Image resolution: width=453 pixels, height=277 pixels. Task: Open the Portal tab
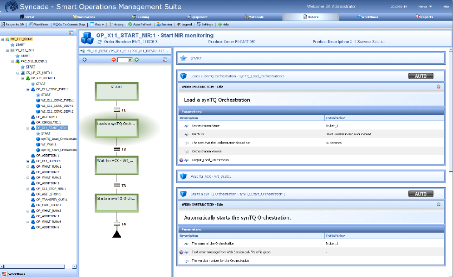pos(27,17)
